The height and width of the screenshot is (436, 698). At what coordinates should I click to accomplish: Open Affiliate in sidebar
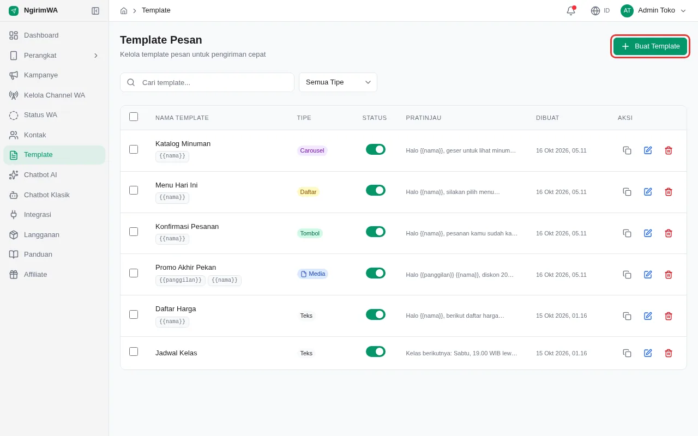pos(55,275)
